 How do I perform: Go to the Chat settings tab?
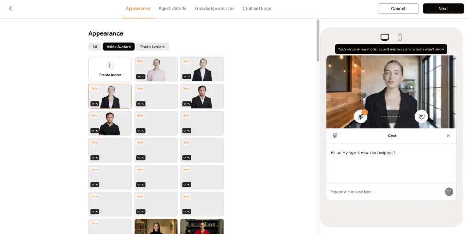point(256,9)
